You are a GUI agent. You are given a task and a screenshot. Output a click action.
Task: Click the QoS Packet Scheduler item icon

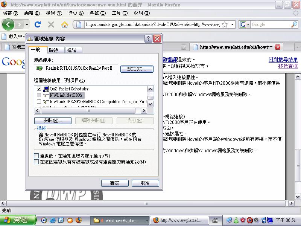[x=46, y=89]
